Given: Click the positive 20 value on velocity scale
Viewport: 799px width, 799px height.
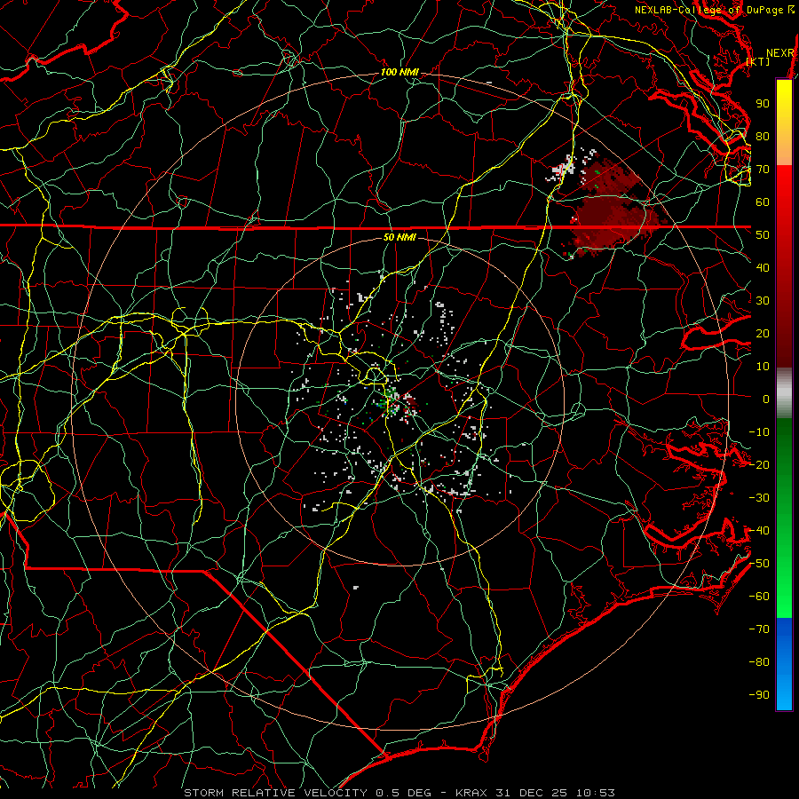Looking at the screenshot, I should [x=763, y=333].
